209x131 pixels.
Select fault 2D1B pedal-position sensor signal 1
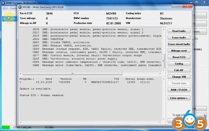click(x=88, y=29)
